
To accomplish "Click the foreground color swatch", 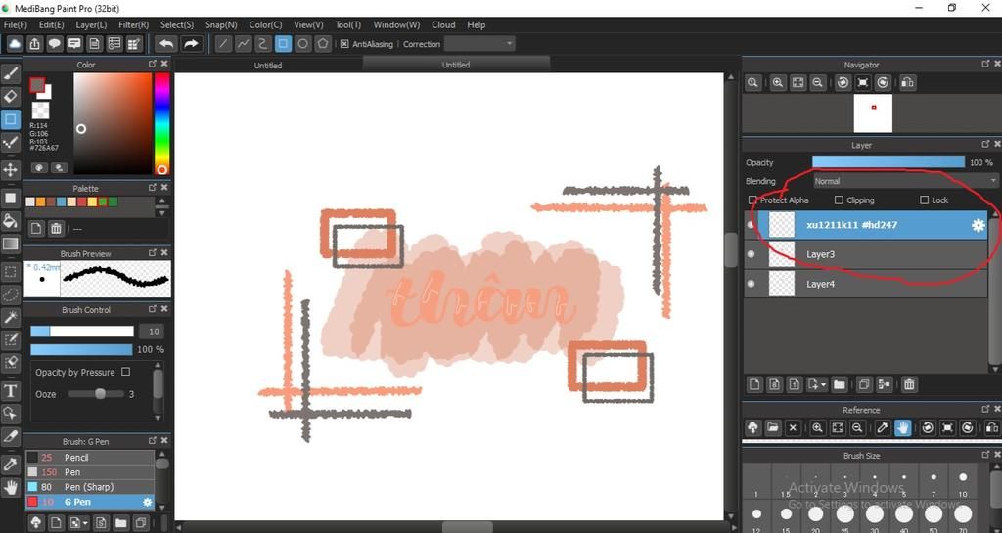I will tap(37, 85).
